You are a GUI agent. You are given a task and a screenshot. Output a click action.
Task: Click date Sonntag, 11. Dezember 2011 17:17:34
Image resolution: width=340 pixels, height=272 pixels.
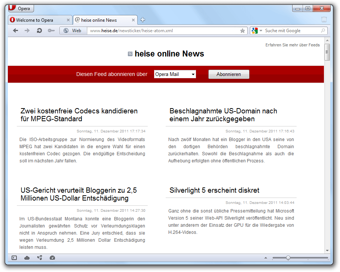(x=111, y=131)
